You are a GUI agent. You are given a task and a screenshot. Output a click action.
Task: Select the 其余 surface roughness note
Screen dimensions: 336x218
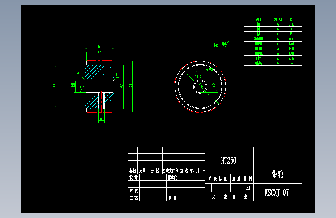tap(215, 45)
